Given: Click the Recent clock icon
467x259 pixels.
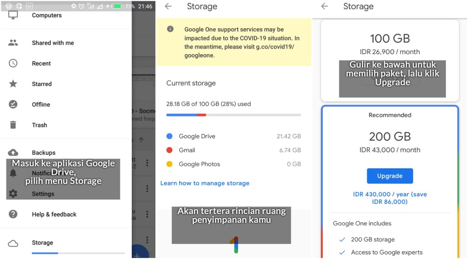Looking at the screenshot, I should (x=13, y=63).
